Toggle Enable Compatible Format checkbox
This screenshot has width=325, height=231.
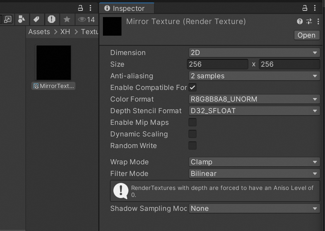click(193, 88)
